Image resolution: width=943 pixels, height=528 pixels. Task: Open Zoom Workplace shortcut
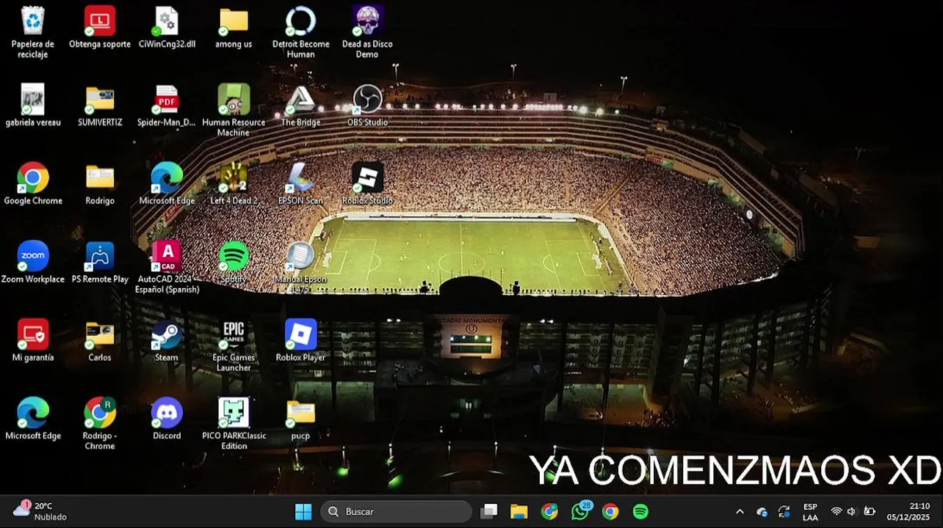(33, 263)
